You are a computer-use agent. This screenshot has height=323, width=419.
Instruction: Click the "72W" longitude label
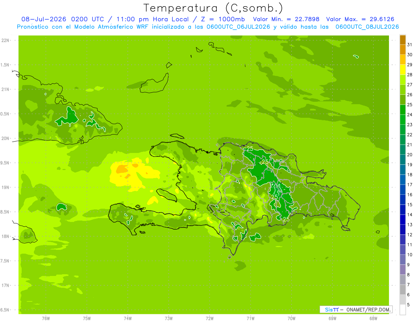tap(209, 318)
